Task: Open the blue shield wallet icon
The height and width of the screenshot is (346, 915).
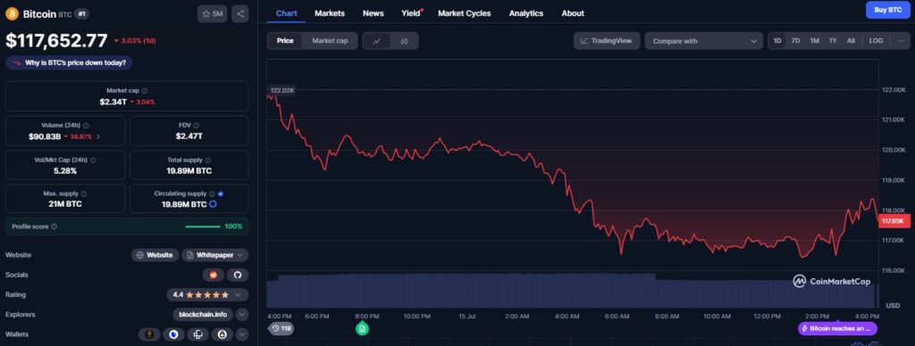Action: pyautogui.click(x=173, y=334)
